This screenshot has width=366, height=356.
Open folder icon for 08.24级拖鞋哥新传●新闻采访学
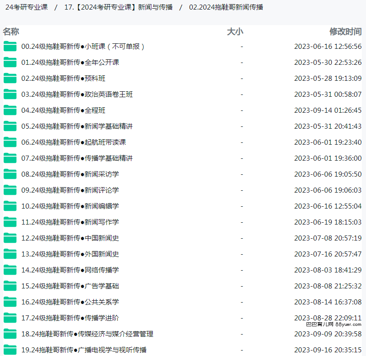click(x=10, y=174)
